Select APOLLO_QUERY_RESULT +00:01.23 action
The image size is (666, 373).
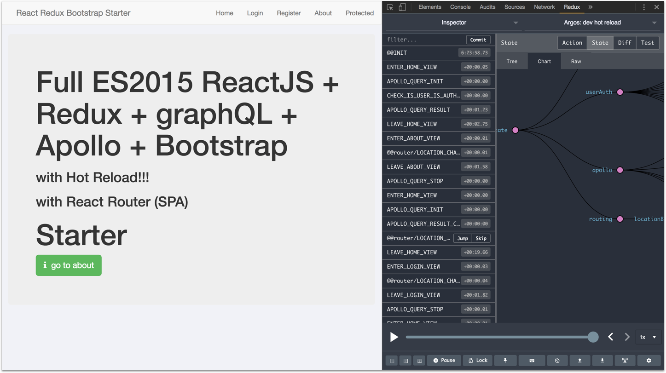point(439,110)
